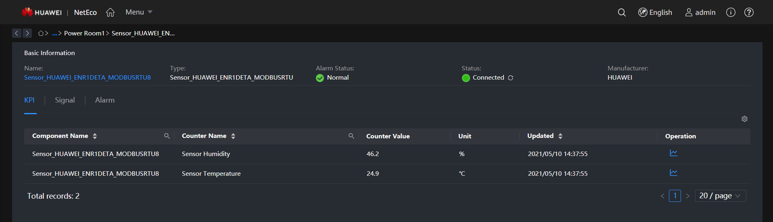Image resolution: width=773 pixels, height=222 pixels.
Task: Open table column settings gear
Action: coord(744,119)
